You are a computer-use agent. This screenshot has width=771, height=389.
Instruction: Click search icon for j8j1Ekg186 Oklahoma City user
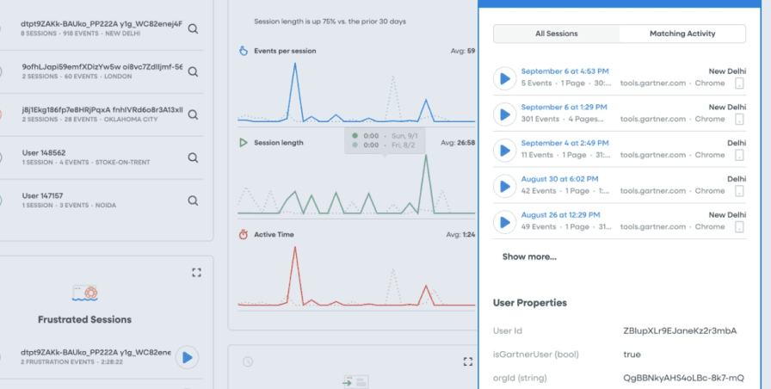tap(193, 114)
